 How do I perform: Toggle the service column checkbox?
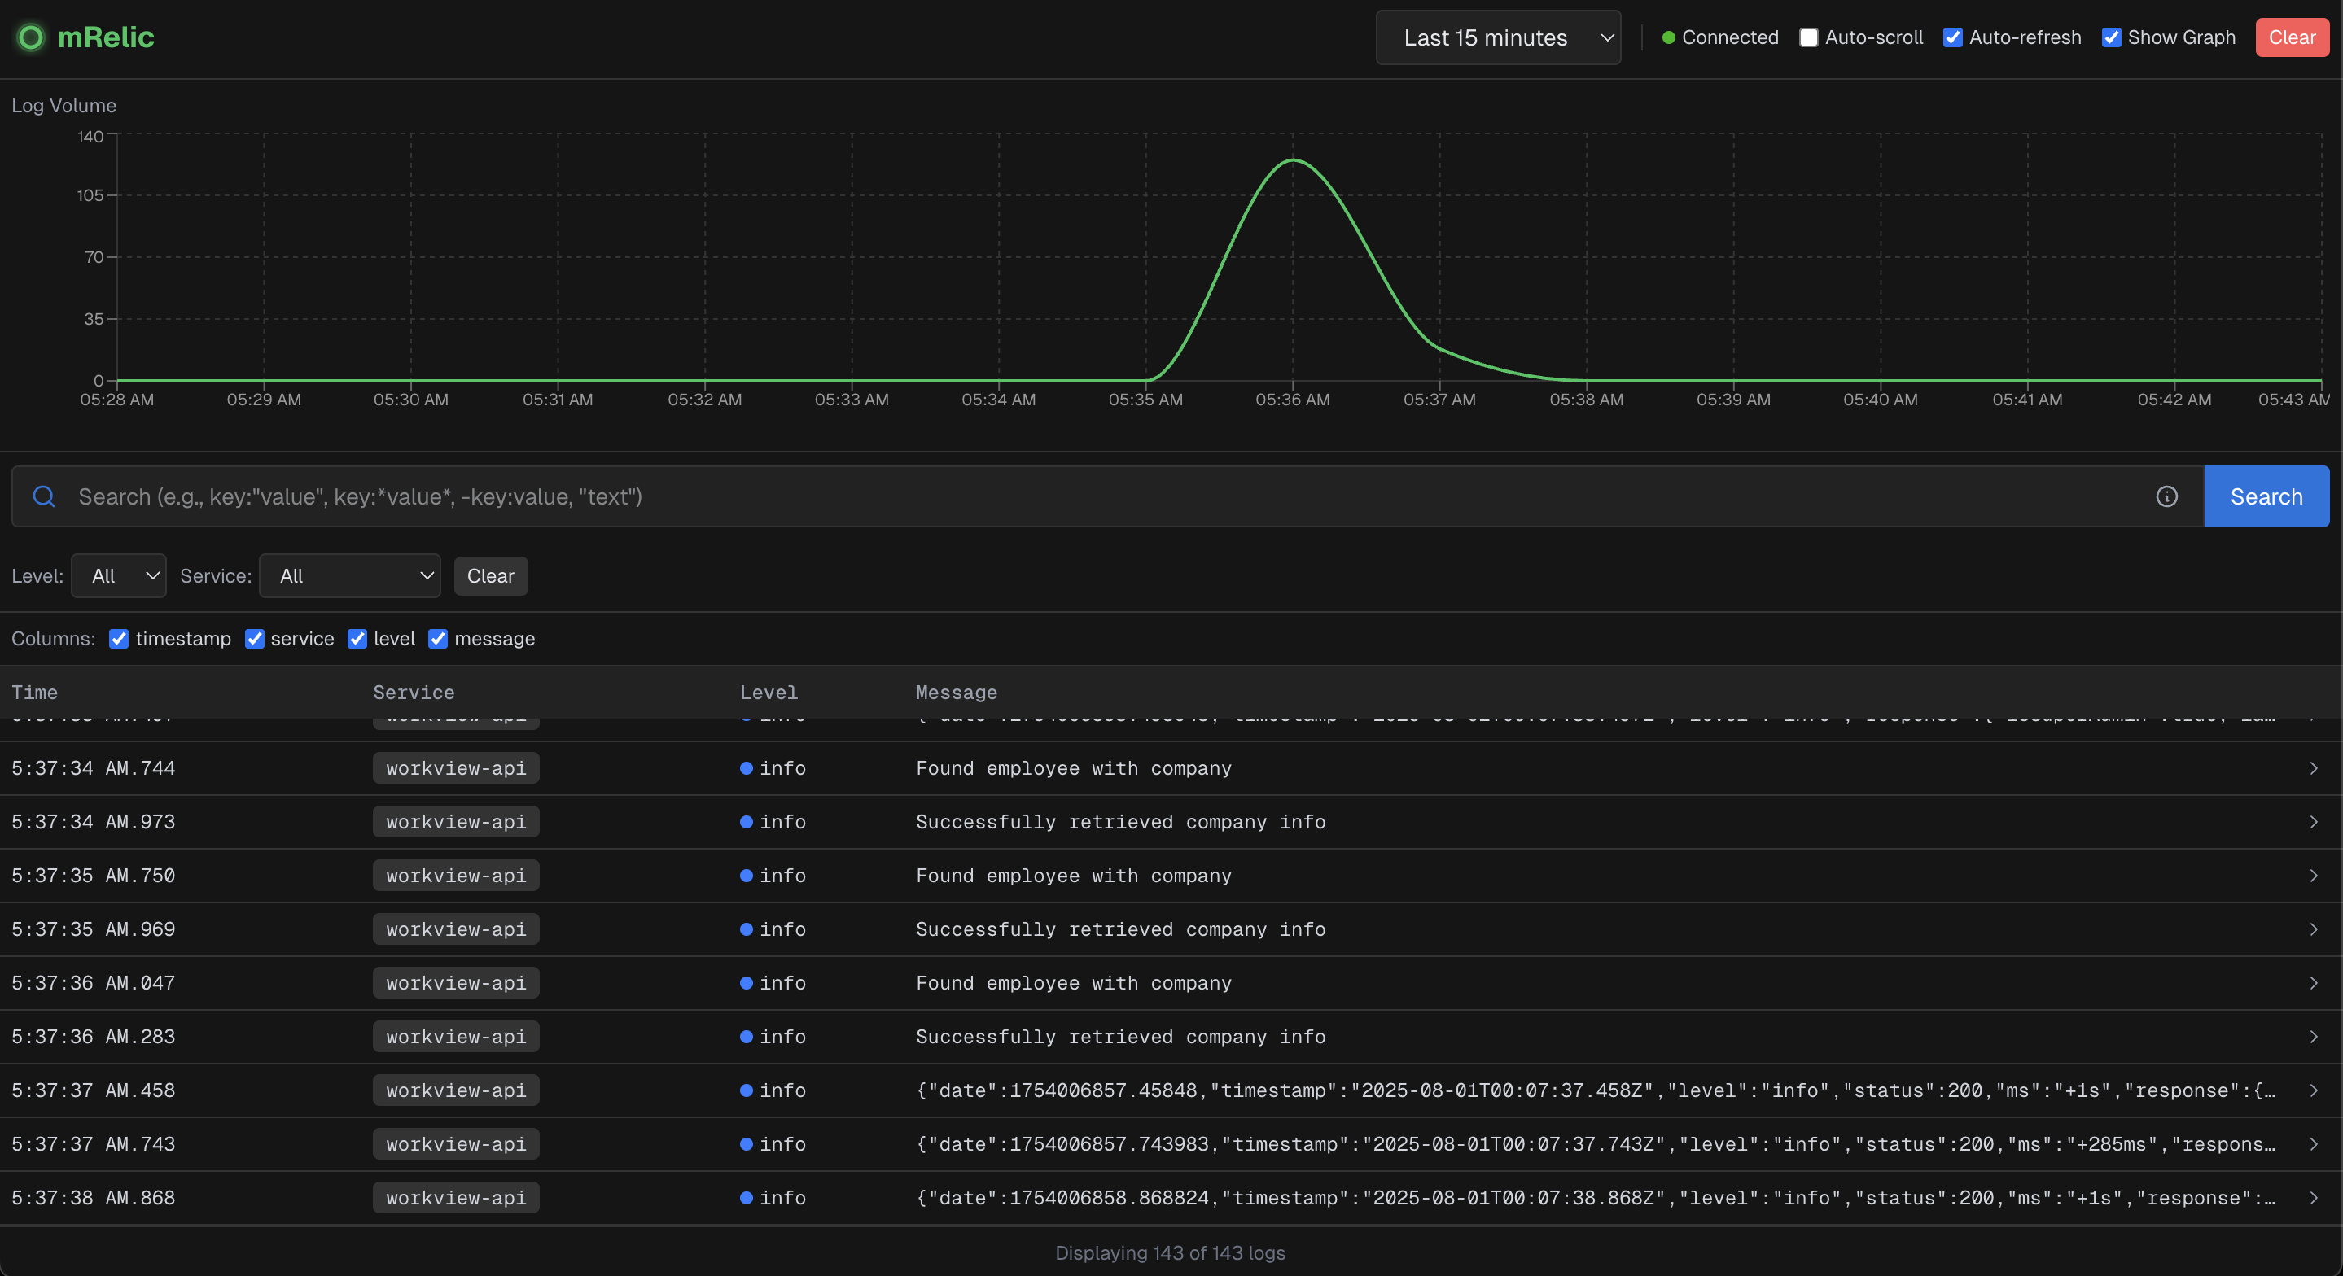coord(255,639)
